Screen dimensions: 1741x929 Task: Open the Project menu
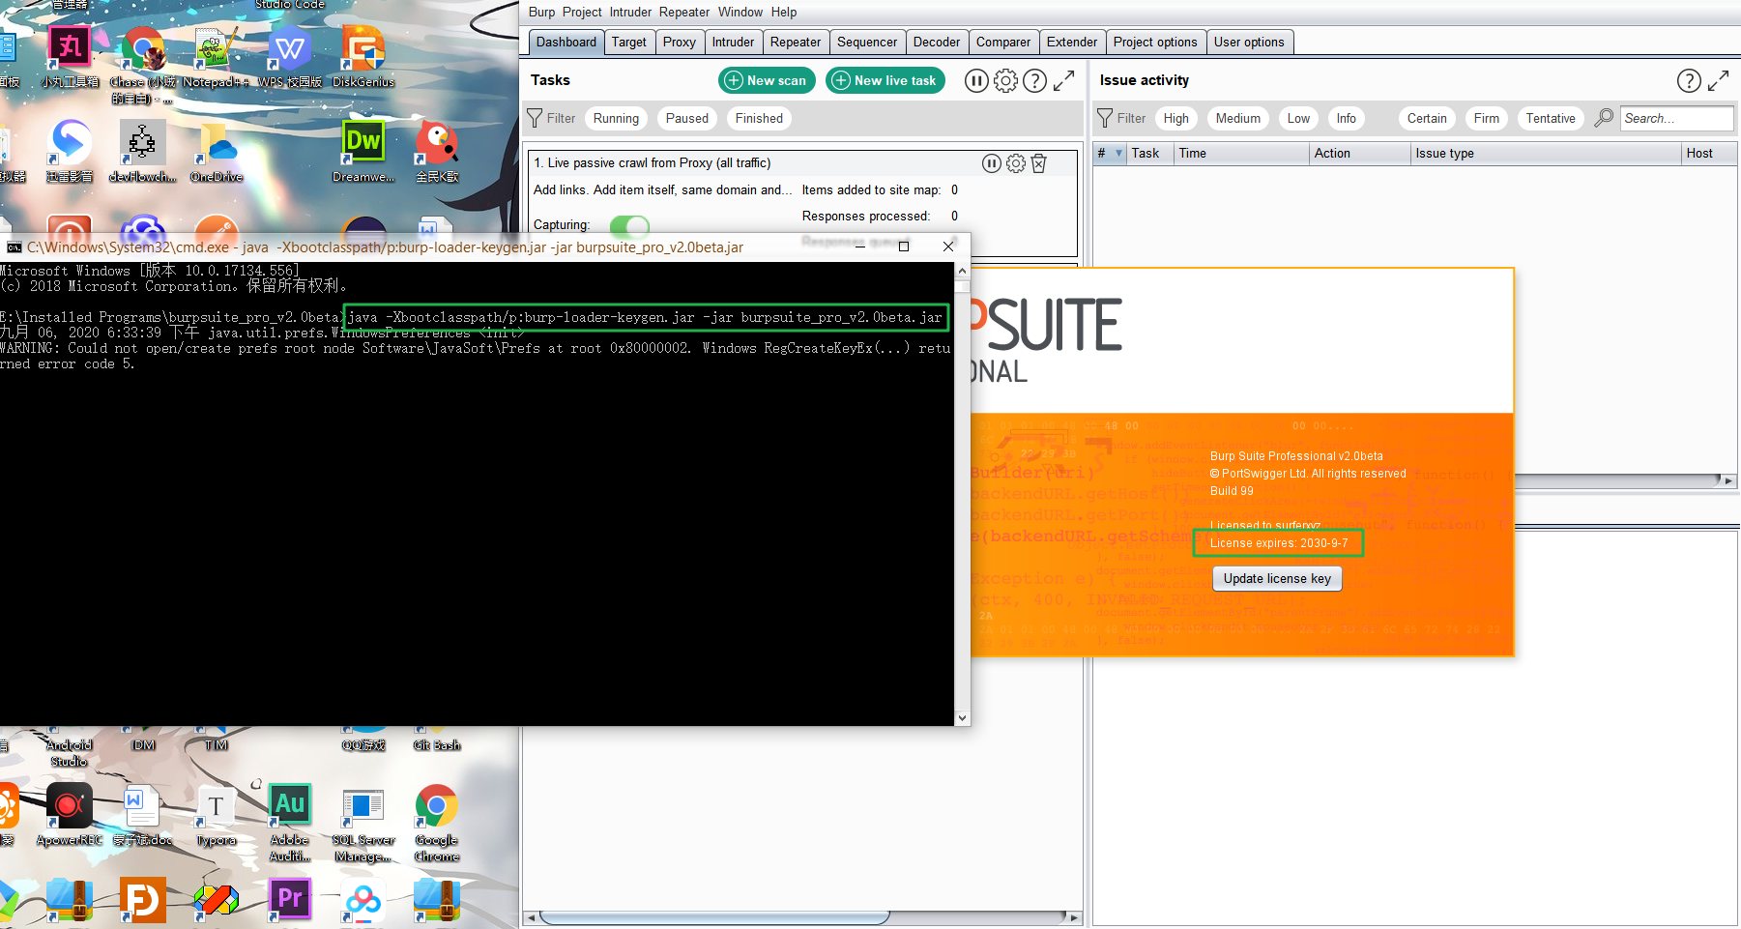pos(582,12)
